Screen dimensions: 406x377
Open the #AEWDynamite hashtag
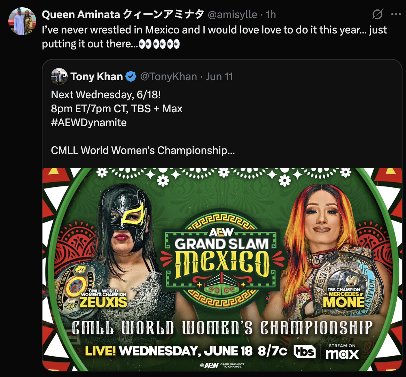click(89, 123)
